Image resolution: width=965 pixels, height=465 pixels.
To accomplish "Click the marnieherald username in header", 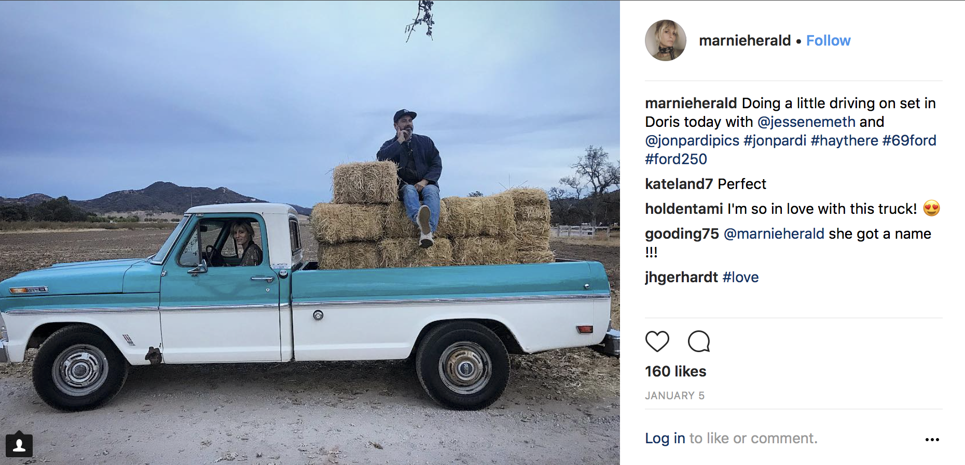I will click(745, 40).
